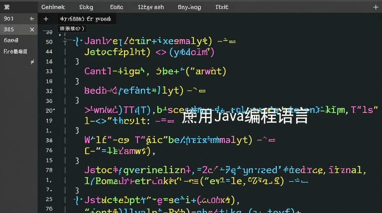Click line number 78 in the gutter
This screenshot has width=382, height=213.
pos(49,170)
